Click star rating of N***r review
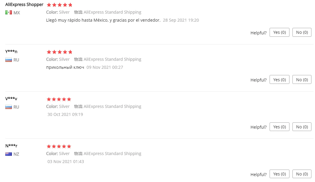This screenshot has height=182, width=315. (59, 146)
